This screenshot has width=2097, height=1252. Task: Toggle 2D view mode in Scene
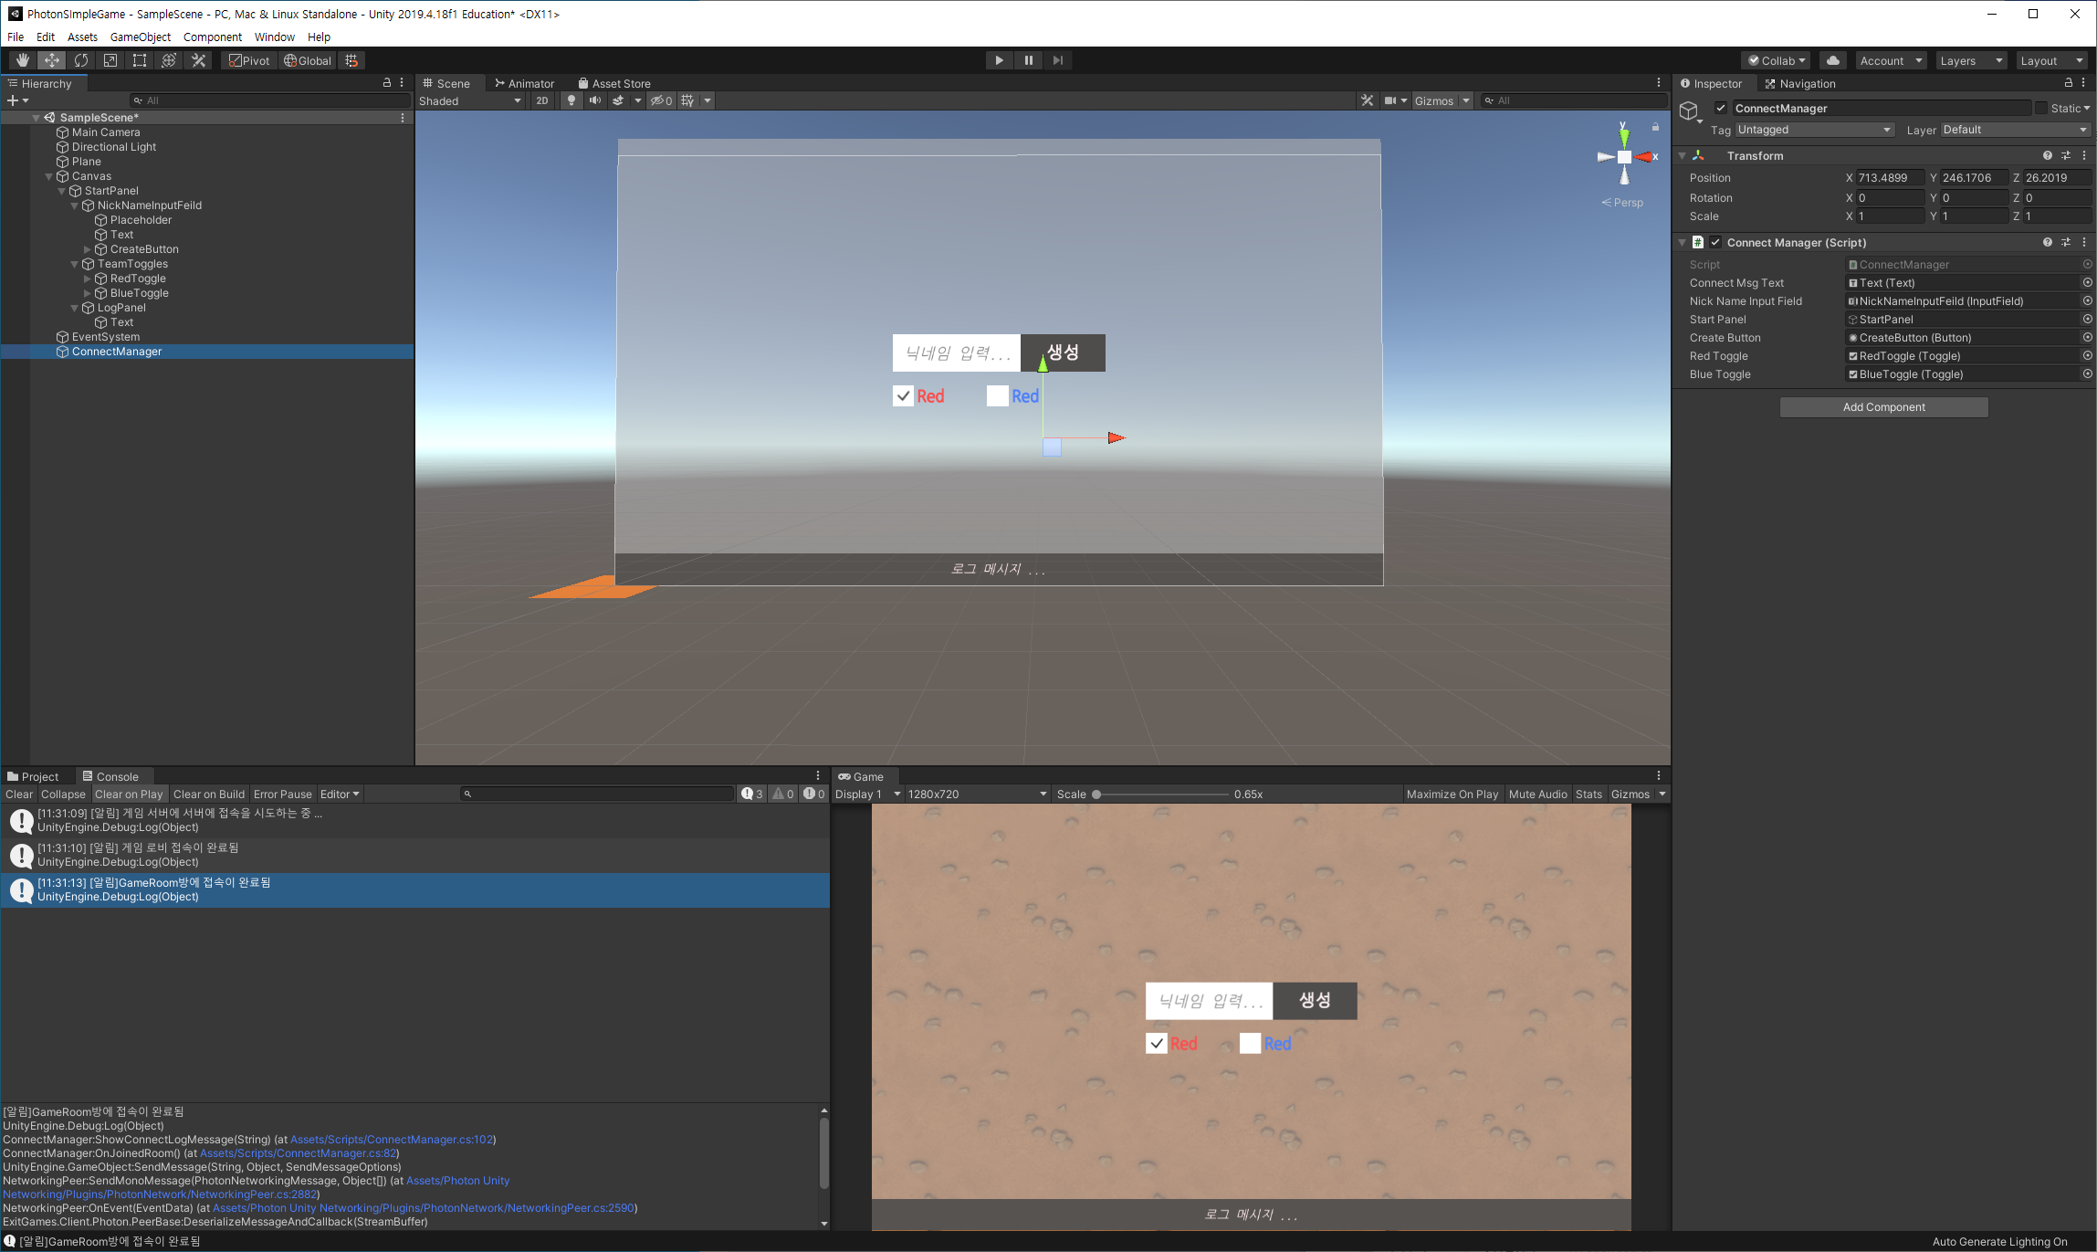click(542, 100)
